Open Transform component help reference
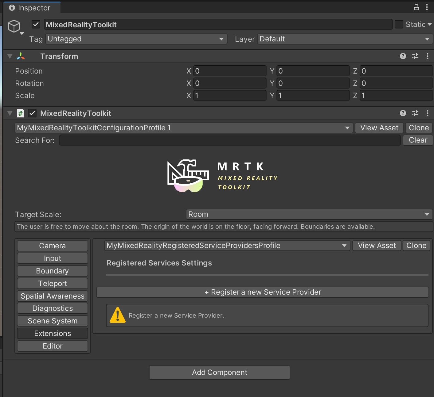Image resolution: width=434 pixels, height=397 pixels. tap(403, 56)
